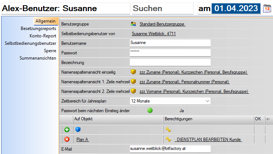Switch to the Konto-Report section
The height and width of the screenshot is (154, 273).
(x=43, y=36)
